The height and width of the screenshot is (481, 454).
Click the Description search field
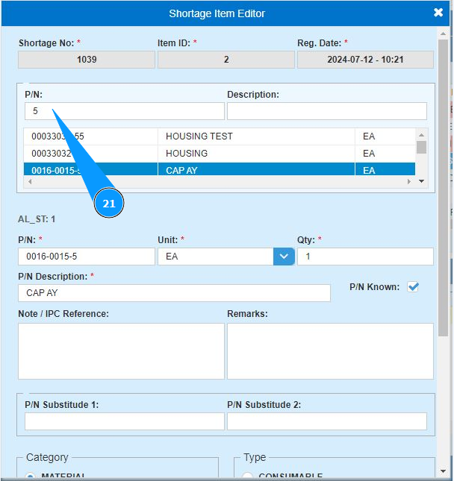pos(327,111)
